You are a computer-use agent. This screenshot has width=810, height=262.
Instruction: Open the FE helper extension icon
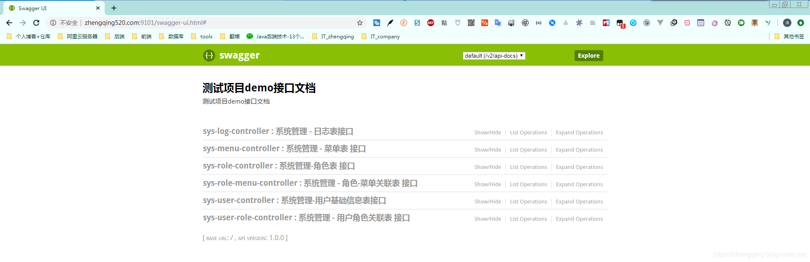606,23
